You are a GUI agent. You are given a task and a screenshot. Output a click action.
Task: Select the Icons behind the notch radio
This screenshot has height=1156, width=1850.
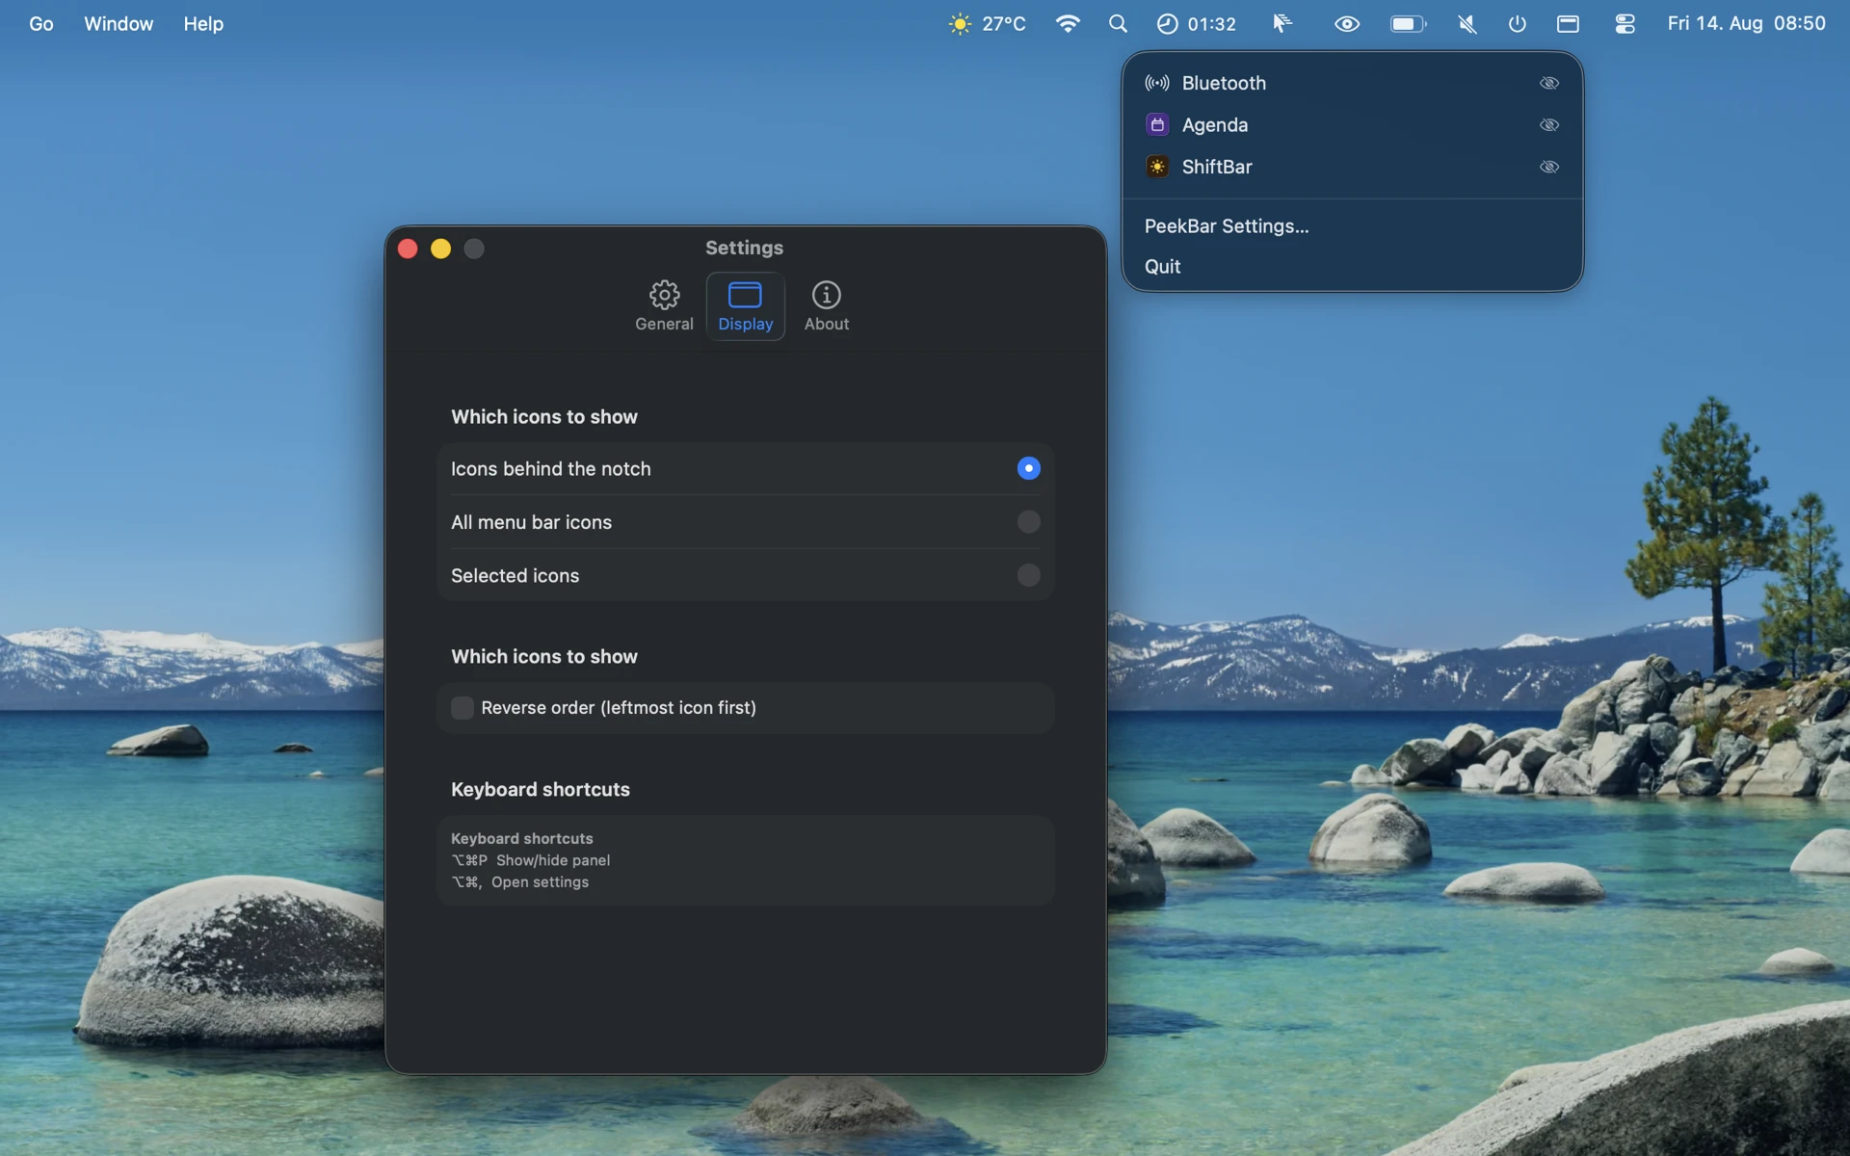(x=1029, y=468)
